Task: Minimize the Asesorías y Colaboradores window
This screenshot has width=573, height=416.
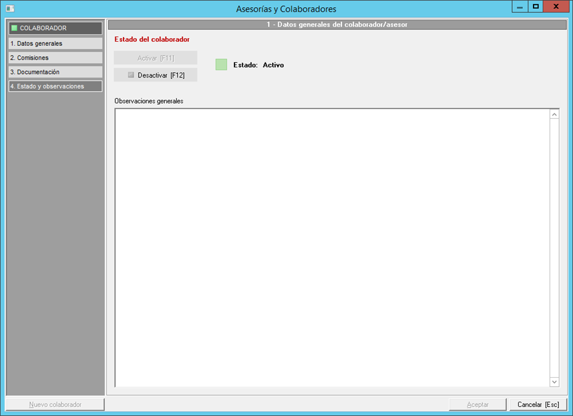Action: click(520, 7)
